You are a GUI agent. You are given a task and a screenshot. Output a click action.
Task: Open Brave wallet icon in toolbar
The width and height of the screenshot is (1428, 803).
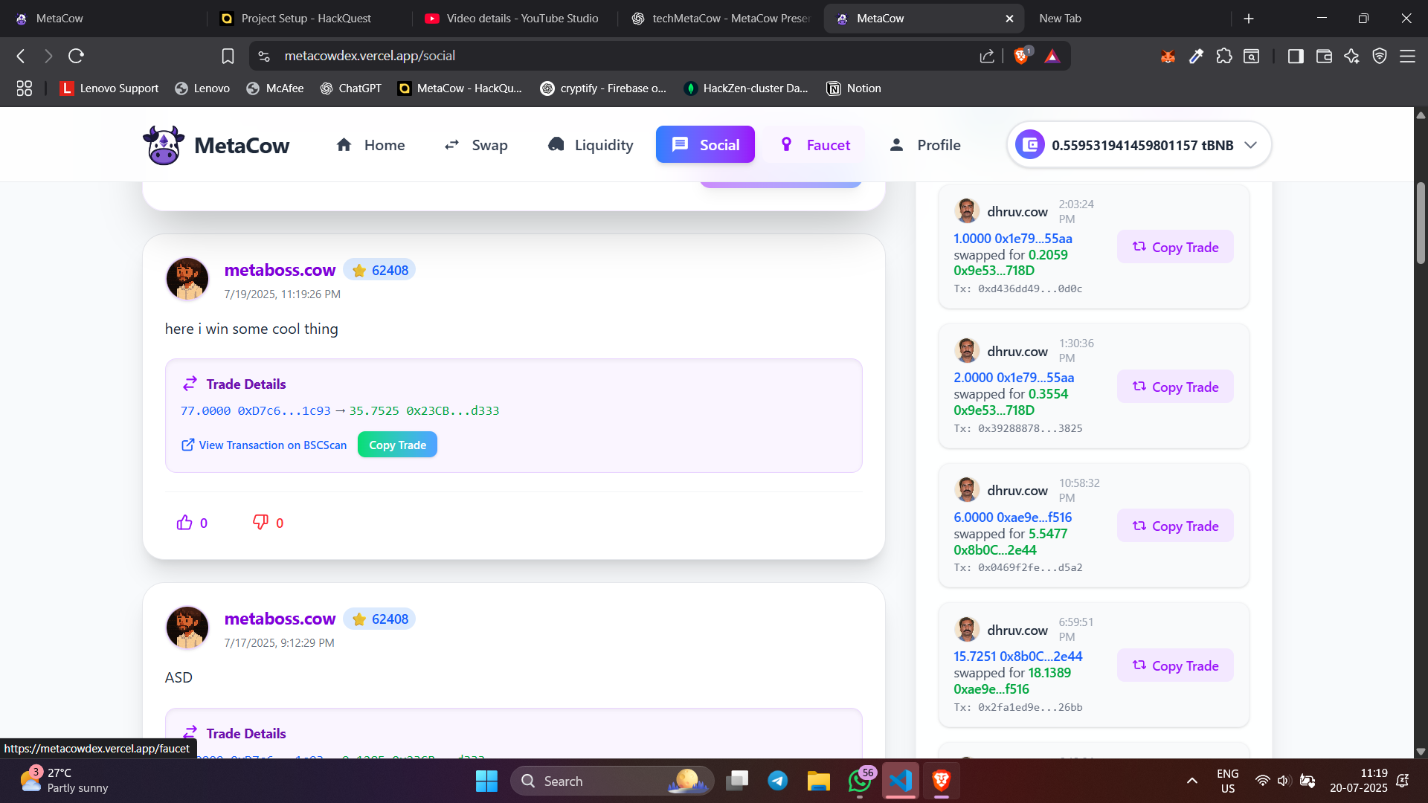pyautogui.click(x=1324, y=56)
